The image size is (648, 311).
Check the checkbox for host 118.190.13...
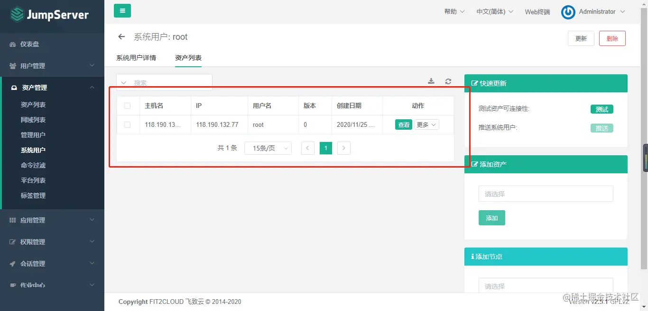coord(128,124)
